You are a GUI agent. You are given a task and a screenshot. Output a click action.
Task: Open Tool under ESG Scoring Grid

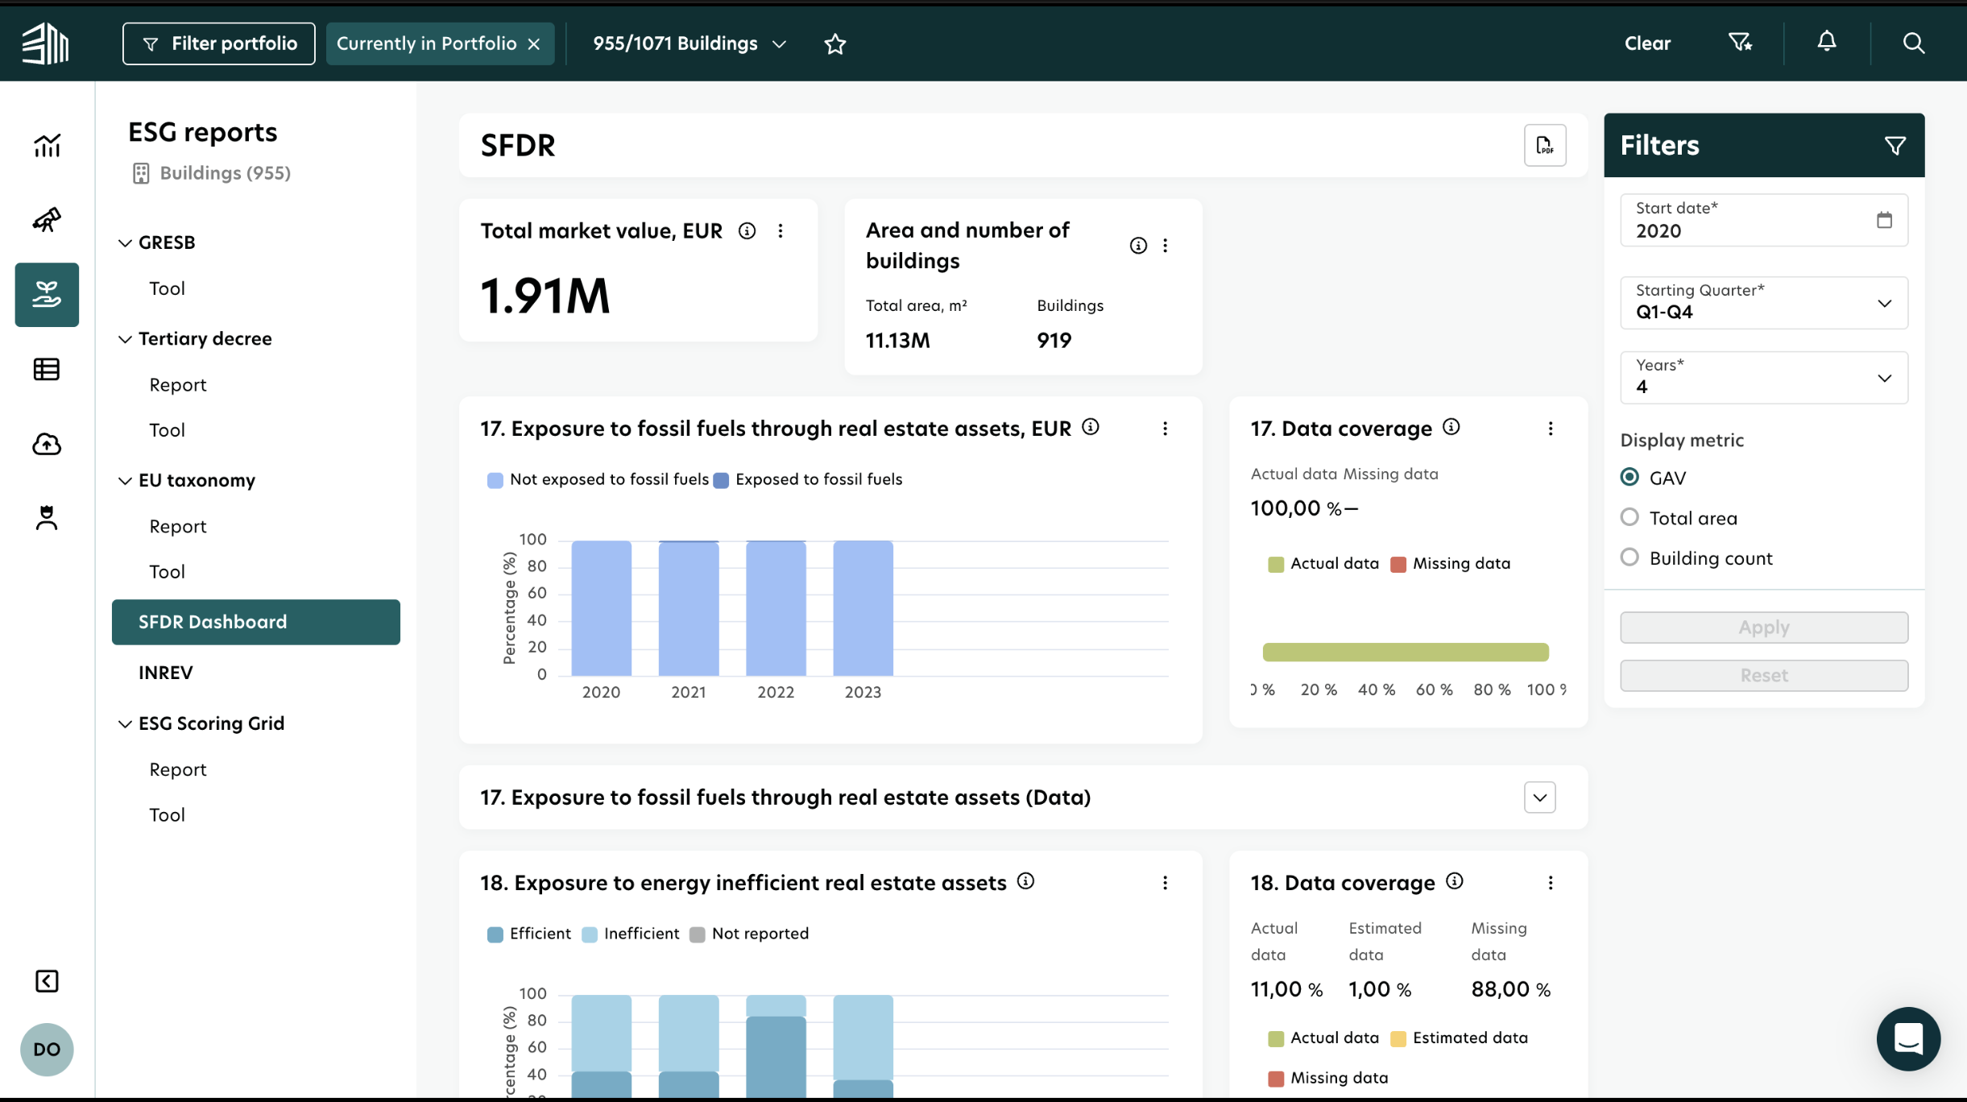tap(167, 815)
